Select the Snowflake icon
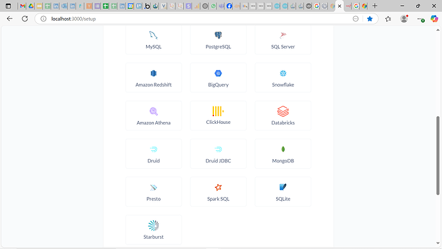 tap(283, 73)
